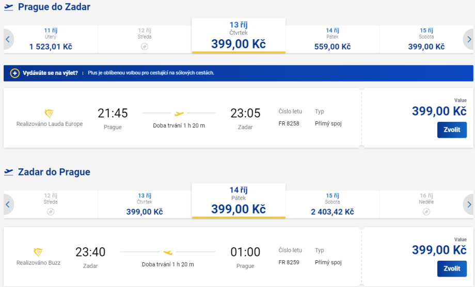Select return date 15 říj Sobota 2 403,42 Kč
The width and height of the screenshot is (475, 287).
pos(332,204)
